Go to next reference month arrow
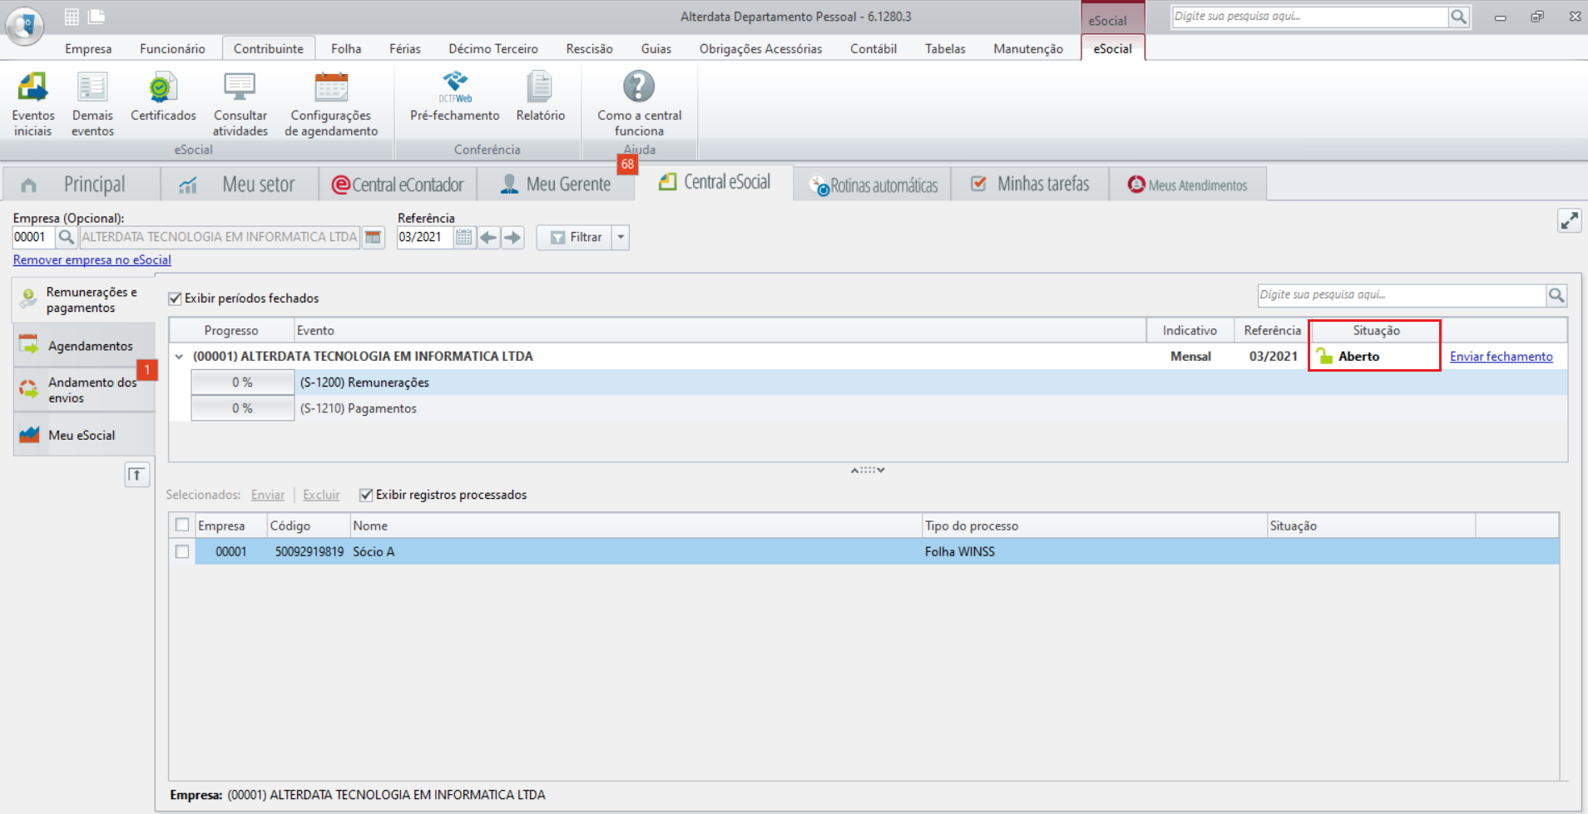This screenshot has height=814, width=1588. click(512, 237)
